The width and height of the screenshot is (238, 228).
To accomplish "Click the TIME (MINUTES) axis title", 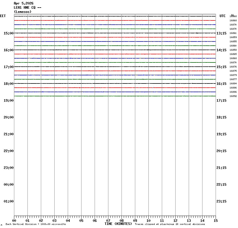I will tap(118, 224).
